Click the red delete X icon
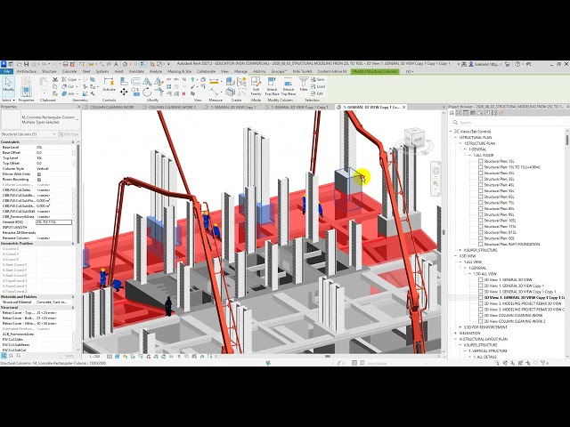The image size is (570, 427). 183,93
